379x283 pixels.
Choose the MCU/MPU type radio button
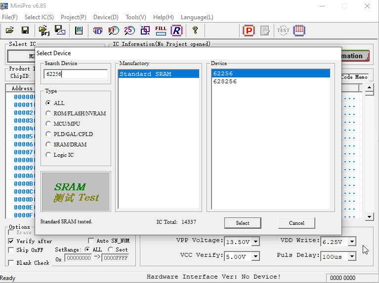click(48, 124)
